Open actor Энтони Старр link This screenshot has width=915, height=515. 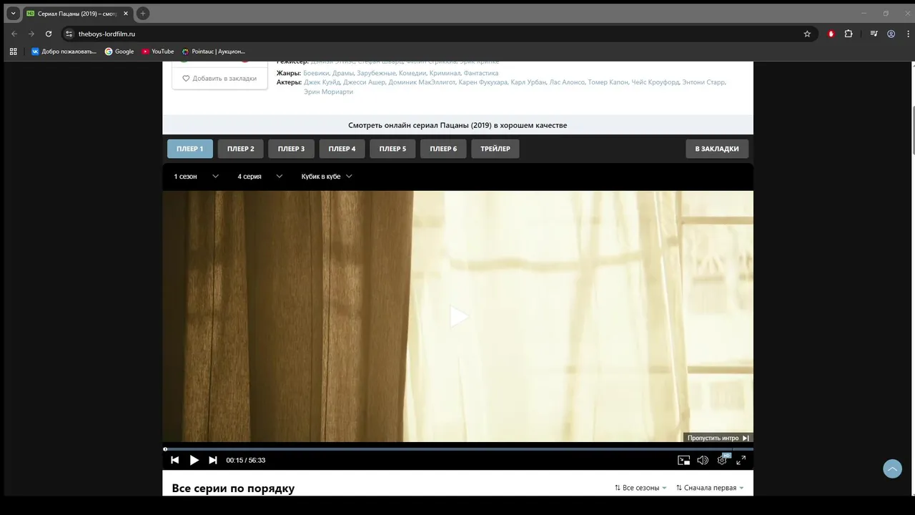tap(703, 82)
